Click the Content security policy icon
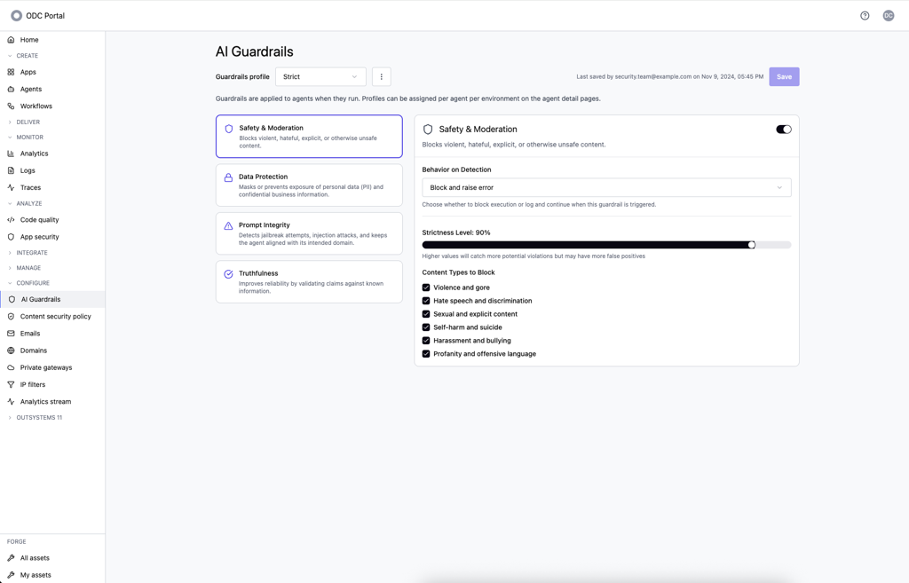The width and height of the screenshot is (909, 583). [x=11, y=317]
